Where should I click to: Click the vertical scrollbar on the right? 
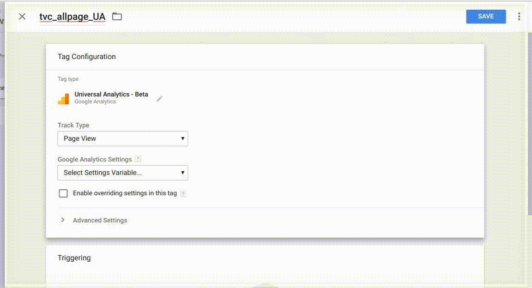click(530, 124)
